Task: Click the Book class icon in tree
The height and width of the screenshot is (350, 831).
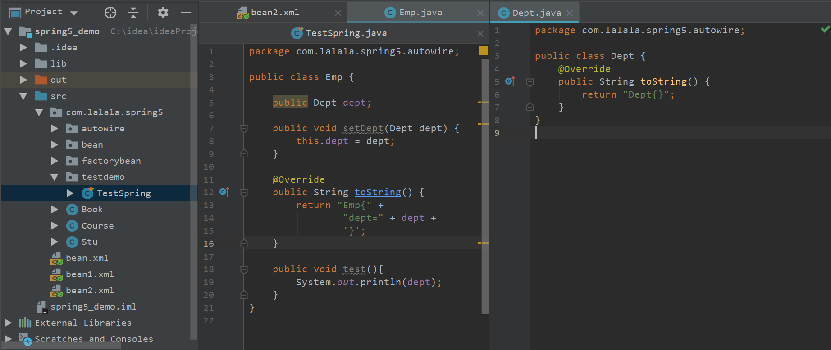Action: coord(72,209)
